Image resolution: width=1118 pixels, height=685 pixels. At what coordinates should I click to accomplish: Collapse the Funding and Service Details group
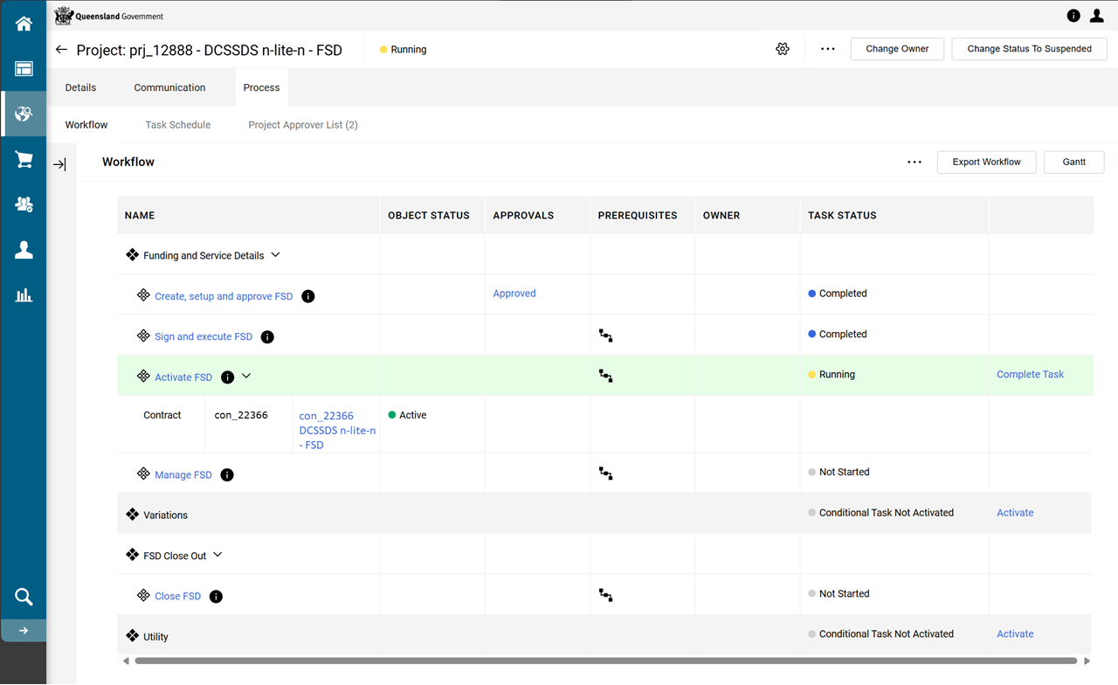(x=276, y=255)
